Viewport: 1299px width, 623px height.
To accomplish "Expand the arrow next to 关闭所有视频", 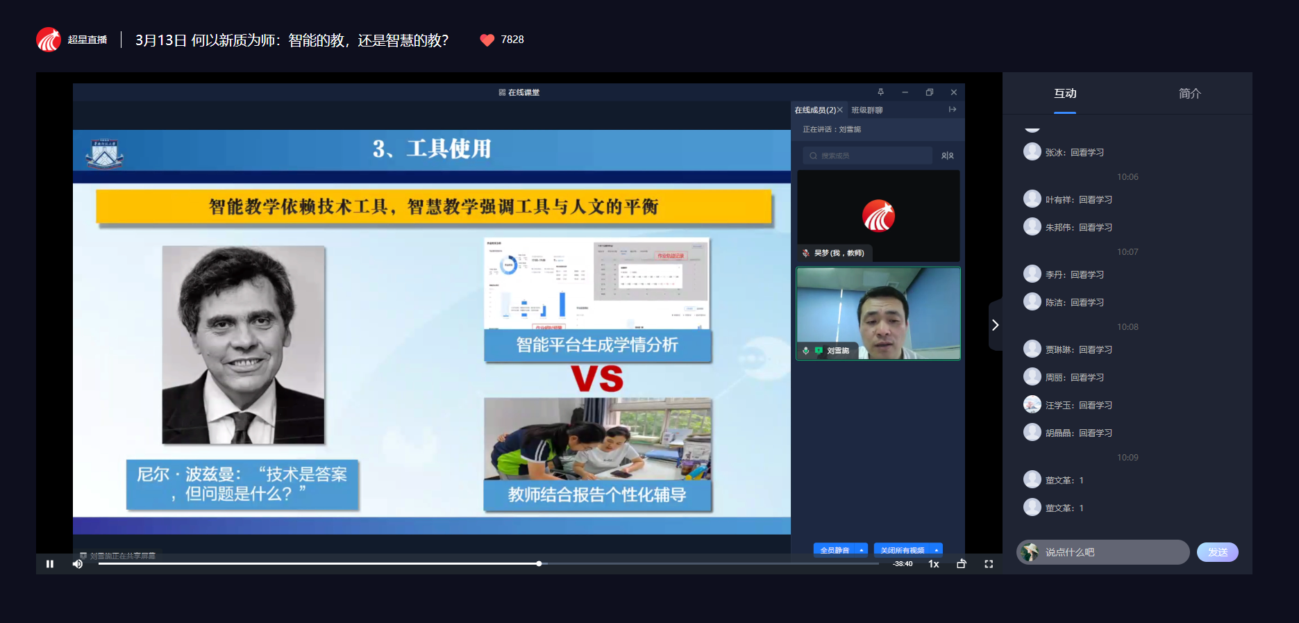I will click(937, 550).
